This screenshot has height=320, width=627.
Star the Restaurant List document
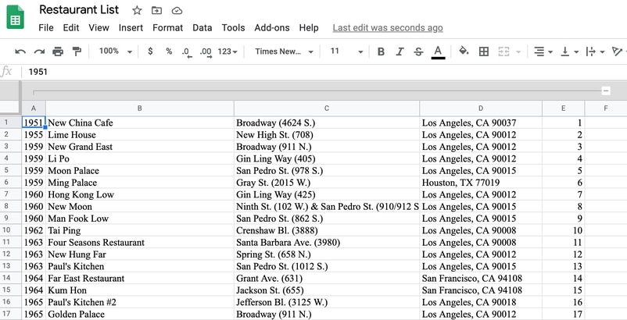(x=137, y=10)
